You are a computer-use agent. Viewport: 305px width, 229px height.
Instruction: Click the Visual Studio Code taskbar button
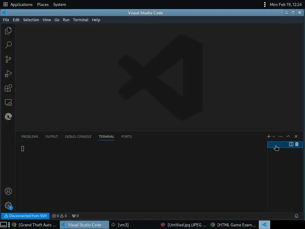[x=84, y=225]
